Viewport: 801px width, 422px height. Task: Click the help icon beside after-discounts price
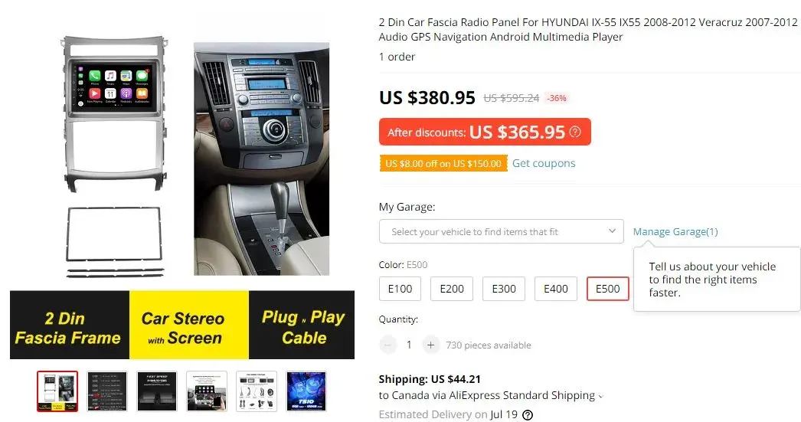click(x=575, y=132)
